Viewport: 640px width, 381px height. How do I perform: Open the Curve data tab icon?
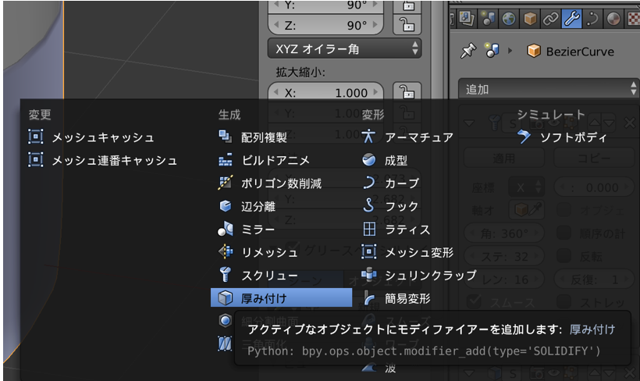click(592, 19)
